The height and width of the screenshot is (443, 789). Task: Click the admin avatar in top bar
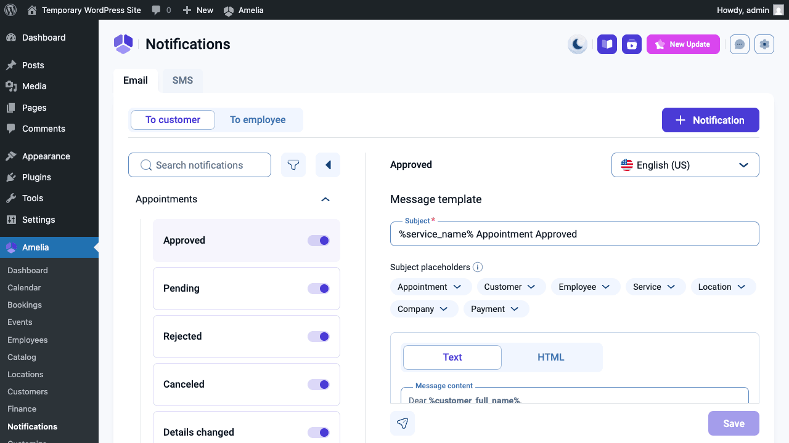tap(779, 10)
